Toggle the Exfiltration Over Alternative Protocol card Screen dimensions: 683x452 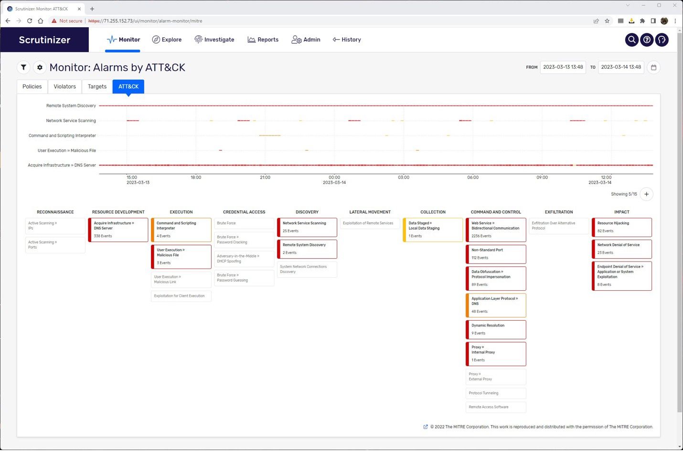[x=558, y=226]
